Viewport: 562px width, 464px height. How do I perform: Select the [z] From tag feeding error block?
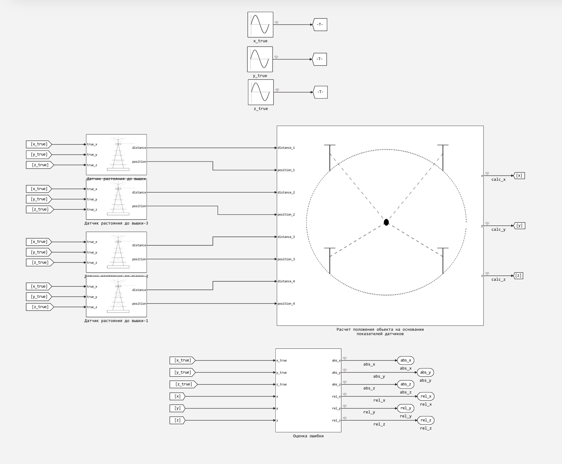(177, 420)
